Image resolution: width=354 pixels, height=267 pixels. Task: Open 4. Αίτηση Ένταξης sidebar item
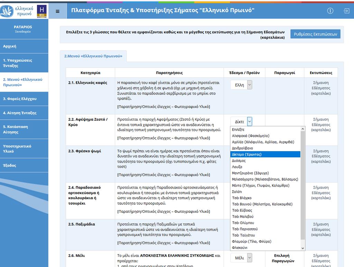pyautogui.click(x=24, y=113)
